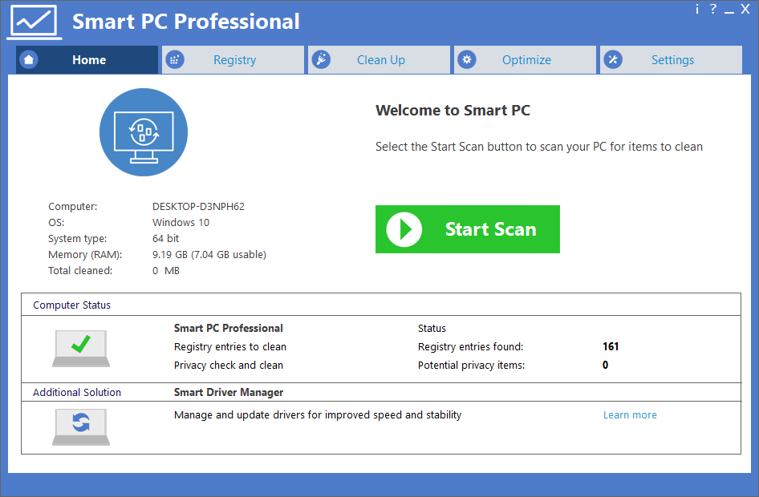
Task: Open the Clean Up tab
Action: click(379, 60)
